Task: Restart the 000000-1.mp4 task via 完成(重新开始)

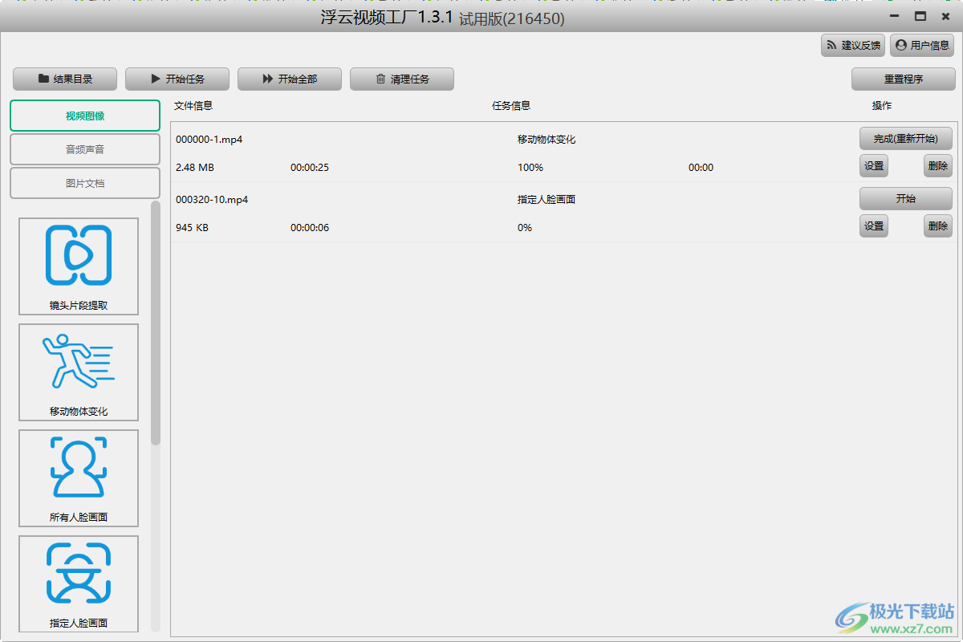Action: click(x=906, y=138)
